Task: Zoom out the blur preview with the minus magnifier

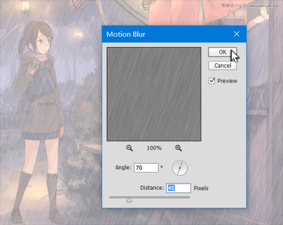Action: pos(129,148)
